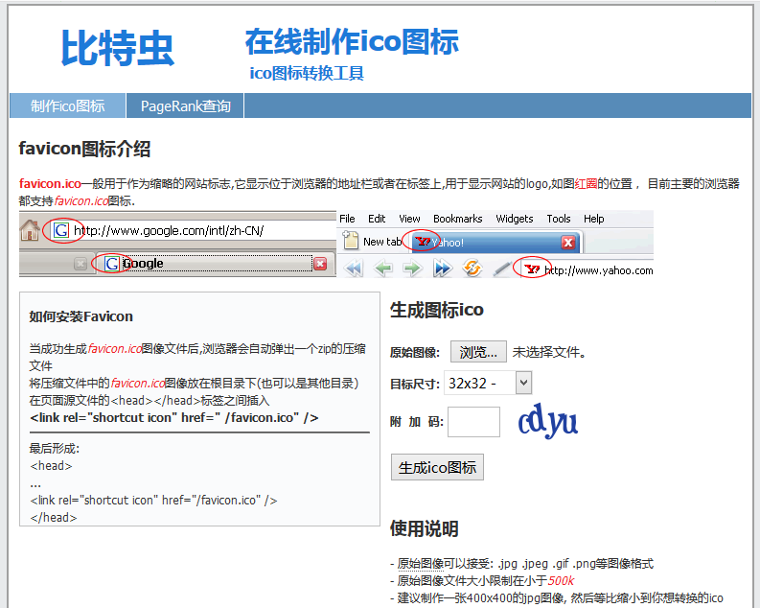Switch to the PageRank查询 tab
The image size is (760, 608).
[185, 105]
